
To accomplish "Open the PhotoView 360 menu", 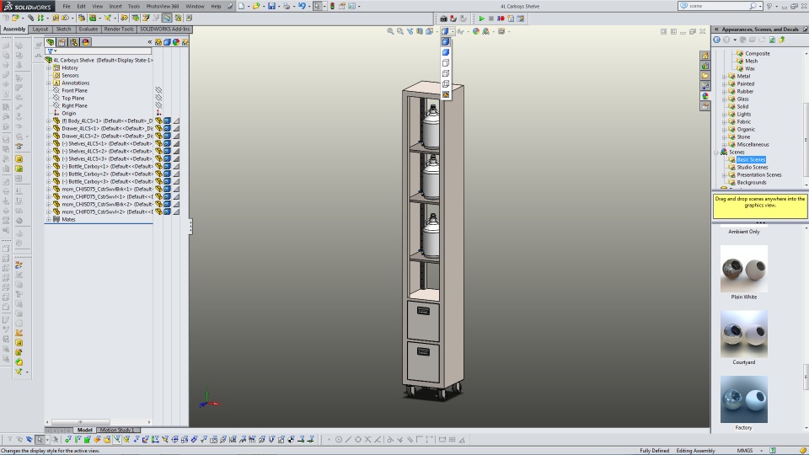I will point(163,6).
